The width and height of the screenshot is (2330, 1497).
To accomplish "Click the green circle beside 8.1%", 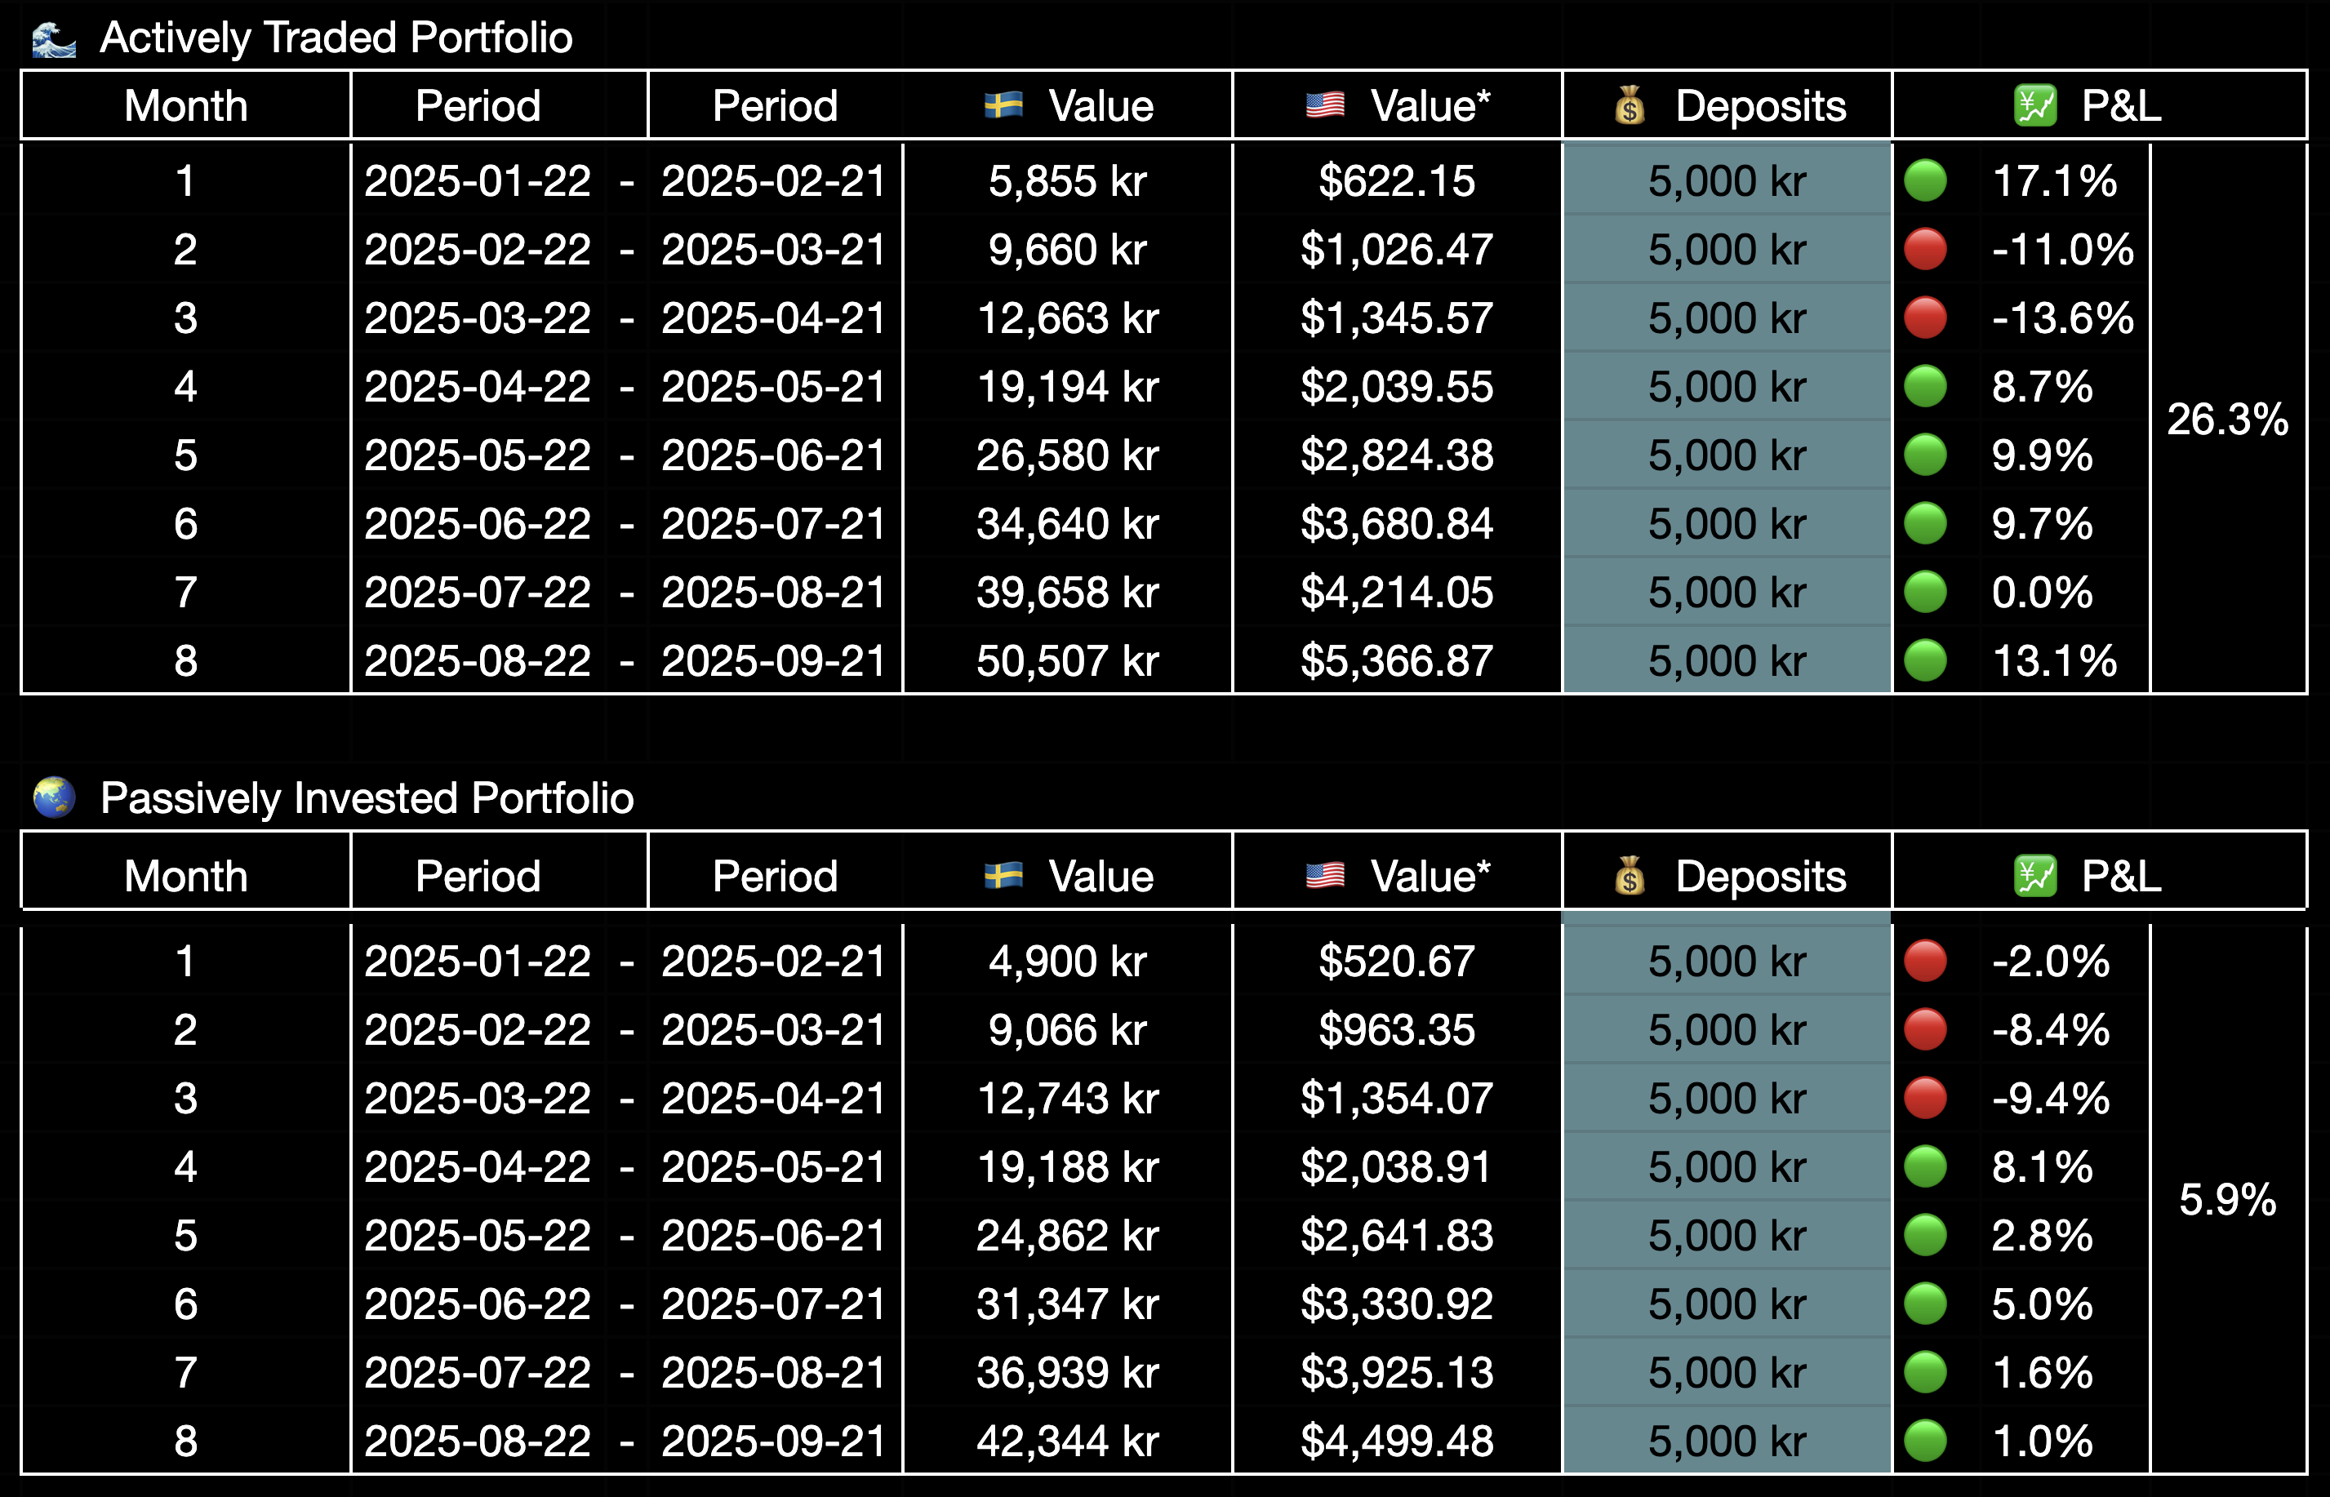I will coord(1924,1166).
